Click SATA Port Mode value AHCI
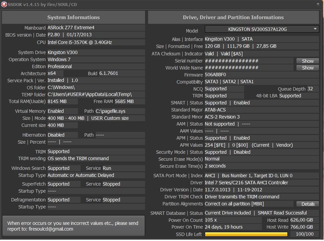 pos(210,176)
